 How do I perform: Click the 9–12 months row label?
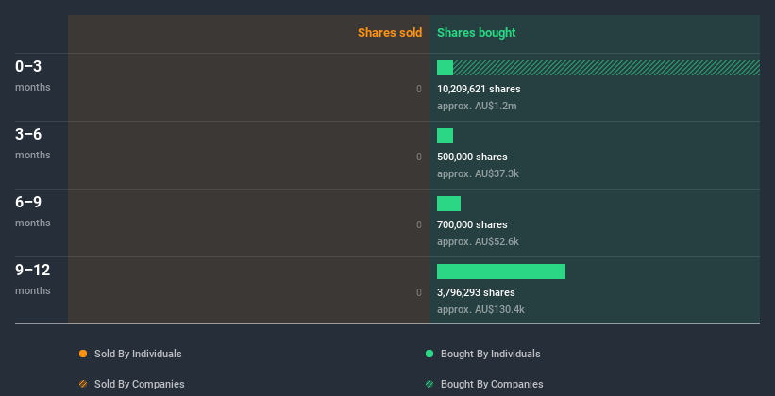[33, 279]
